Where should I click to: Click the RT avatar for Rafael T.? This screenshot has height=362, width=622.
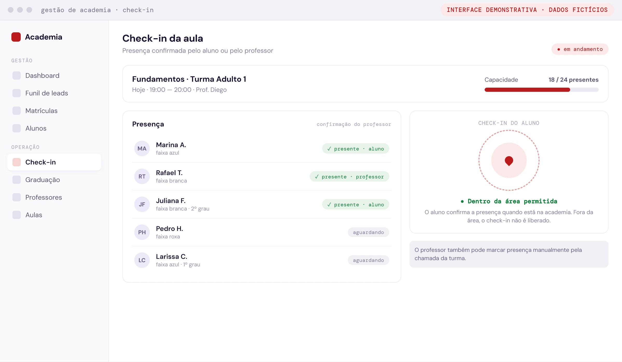pos(142,176)
